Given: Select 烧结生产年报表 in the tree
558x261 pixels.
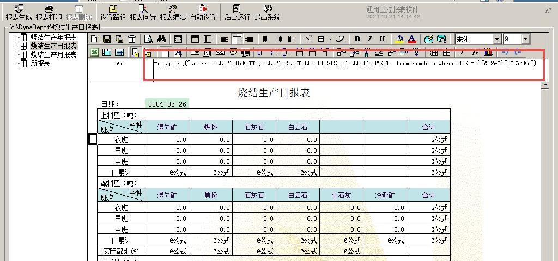Looking at the screenshot, I should 53,38.
